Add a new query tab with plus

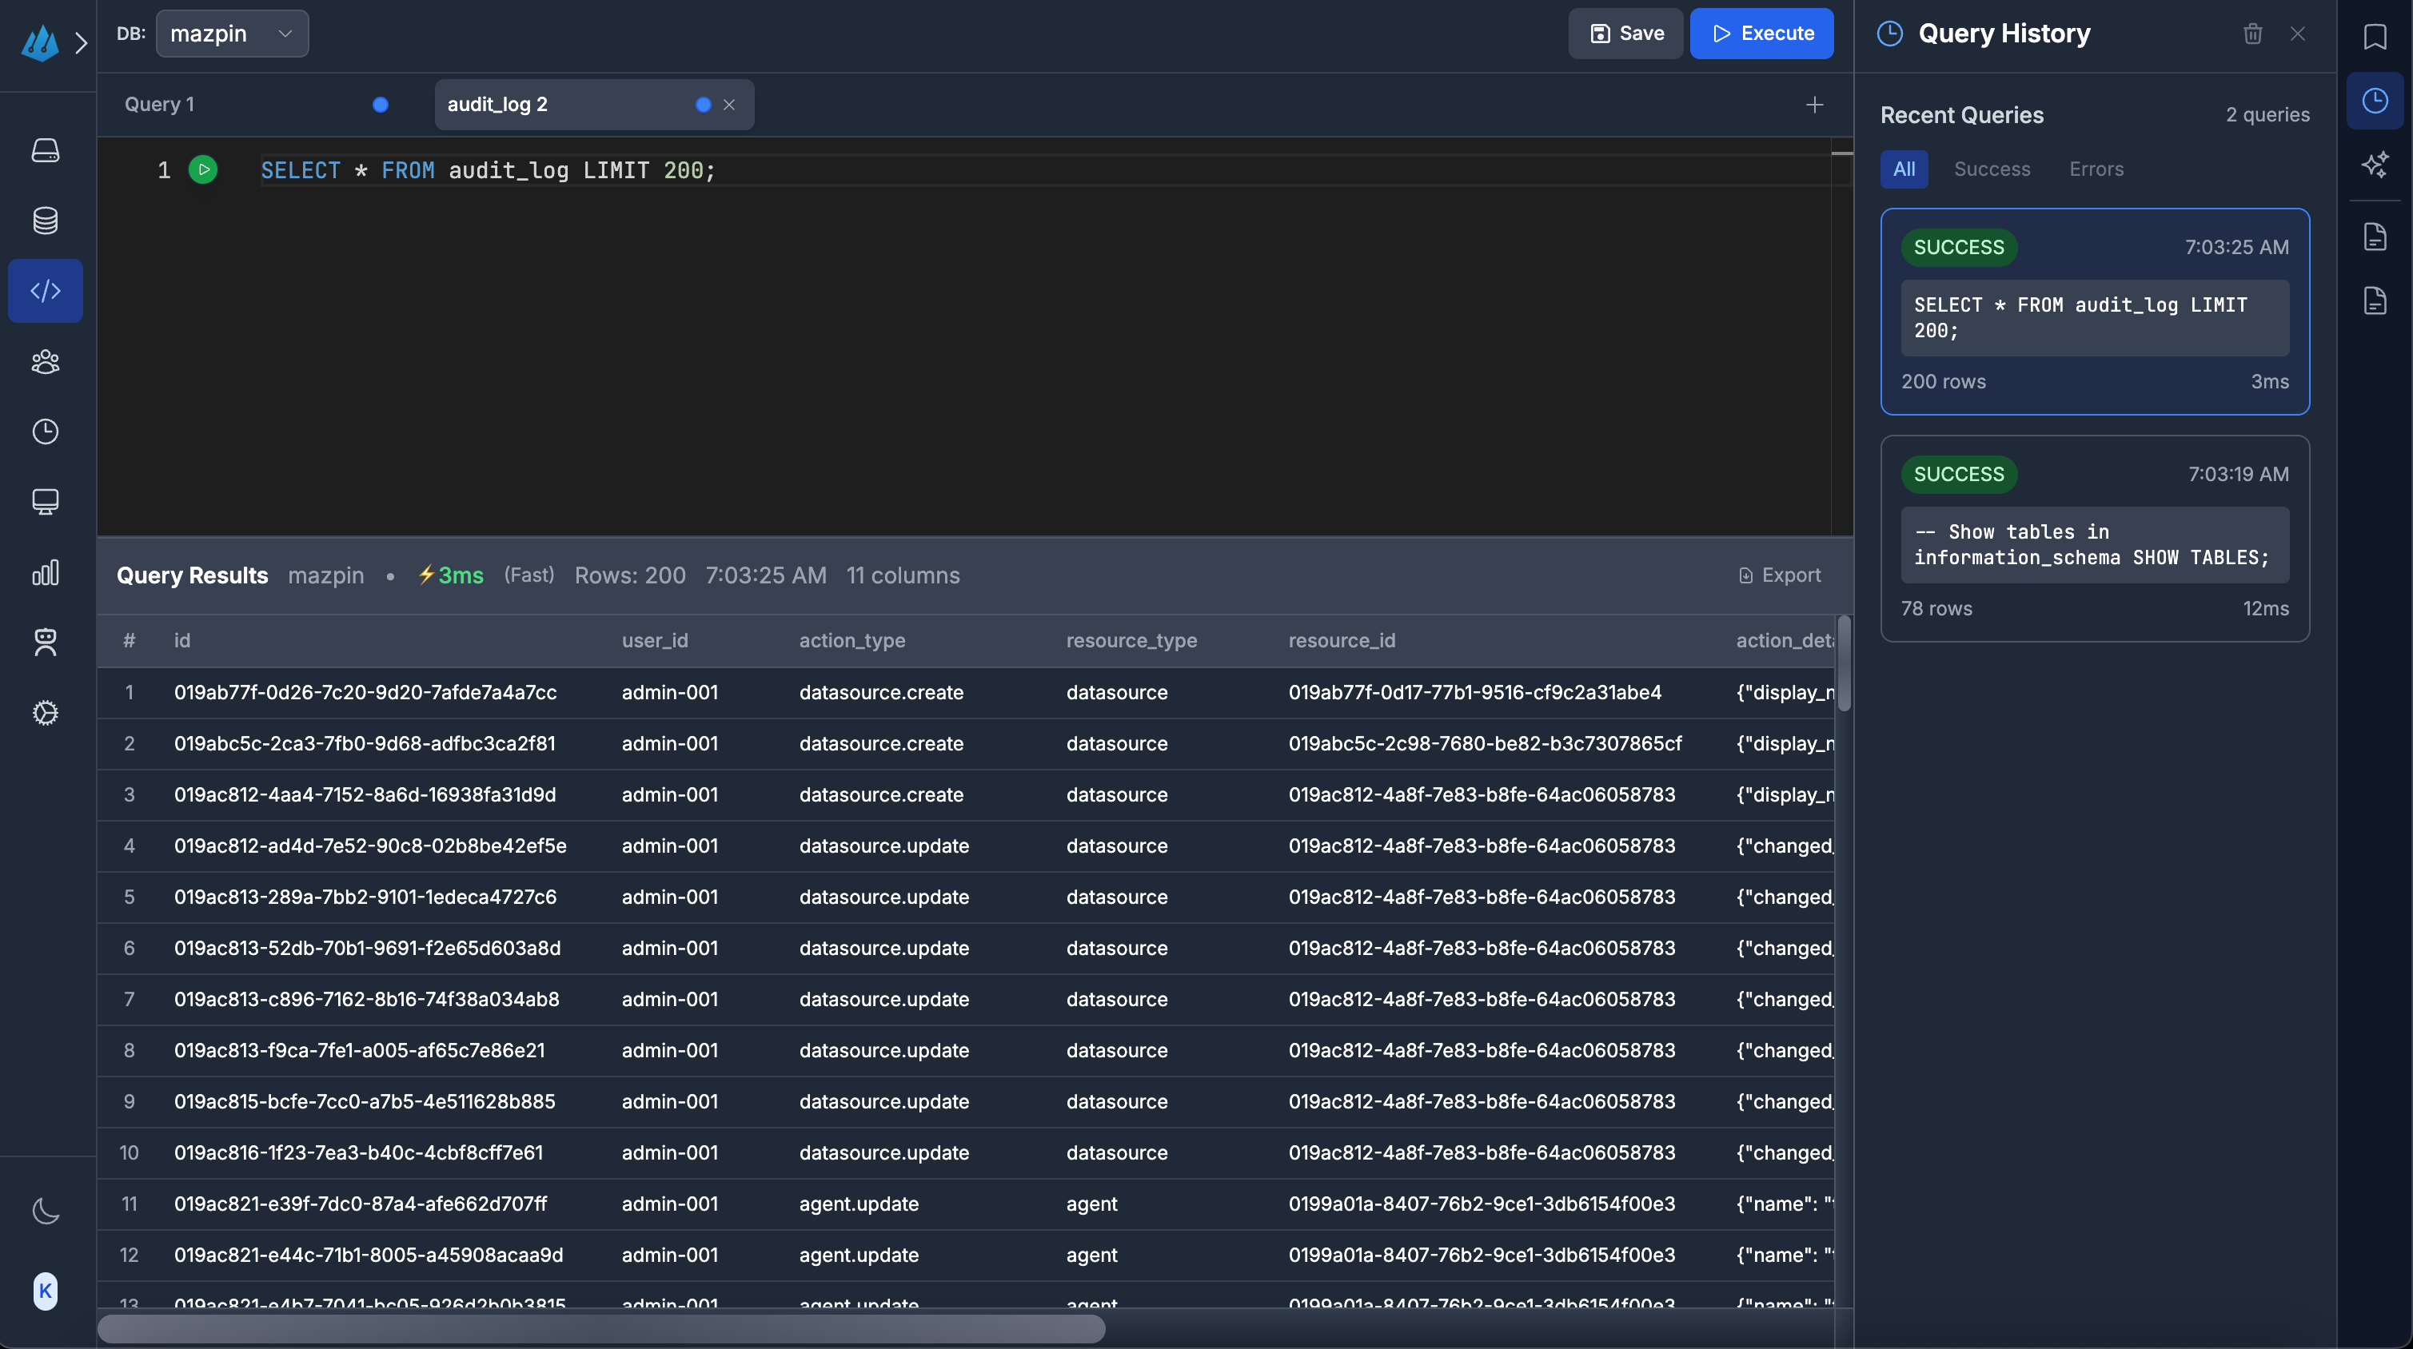pyautogui.click(x=1814, y=105)
